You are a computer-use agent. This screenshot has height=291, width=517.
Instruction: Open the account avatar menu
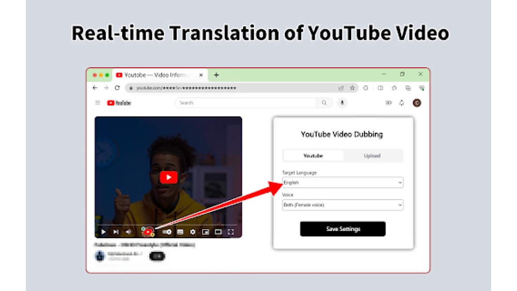417,103
